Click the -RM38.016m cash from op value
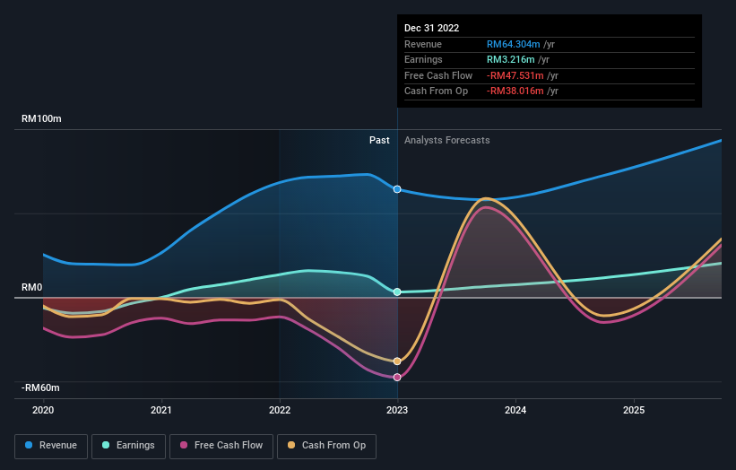This screenshot has height=470, width=736. (x=515, y=91)
